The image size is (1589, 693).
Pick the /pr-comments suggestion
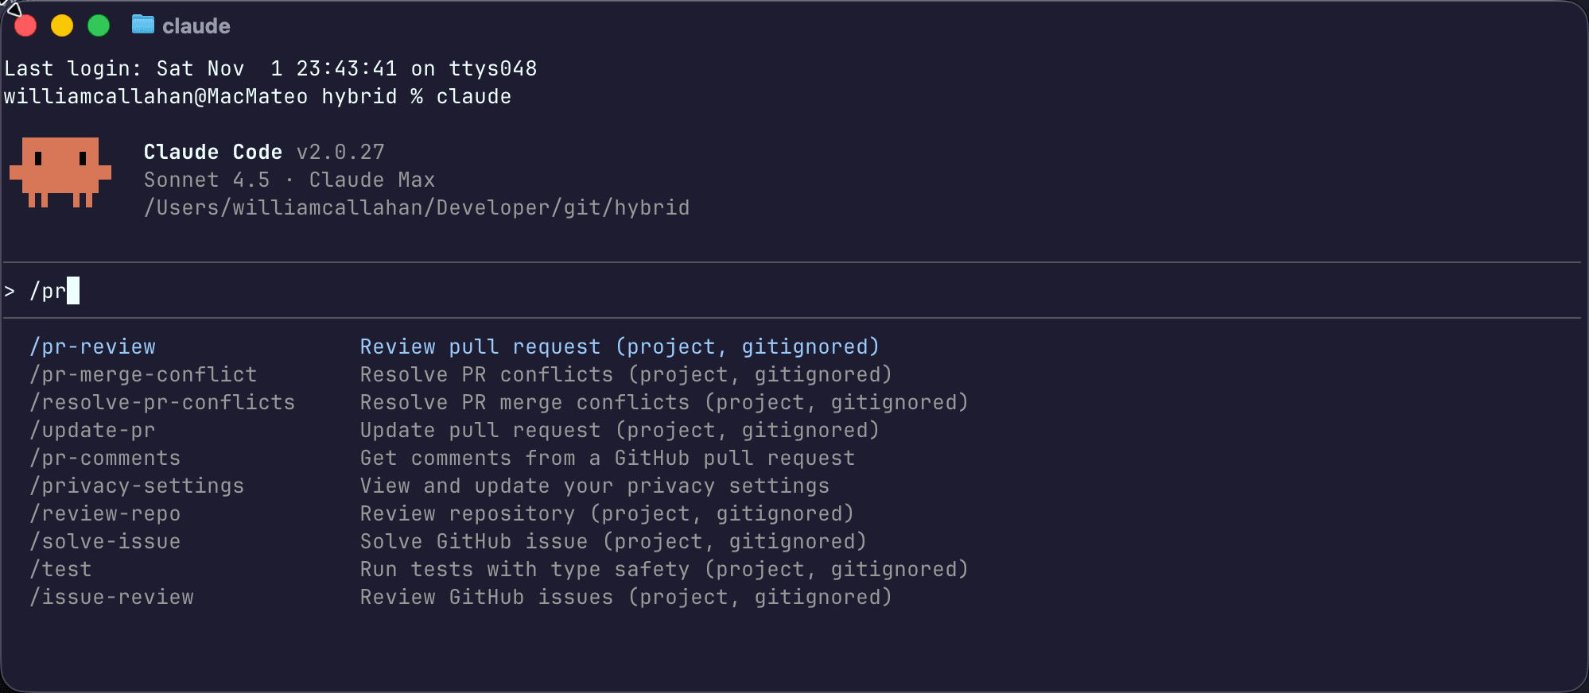click(105, 458)
